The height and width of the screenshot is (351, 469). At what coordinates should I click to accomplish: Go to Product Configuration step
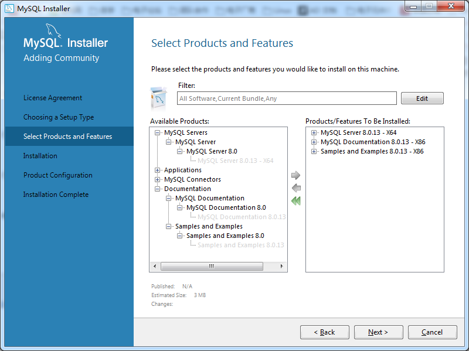(57, 175)
